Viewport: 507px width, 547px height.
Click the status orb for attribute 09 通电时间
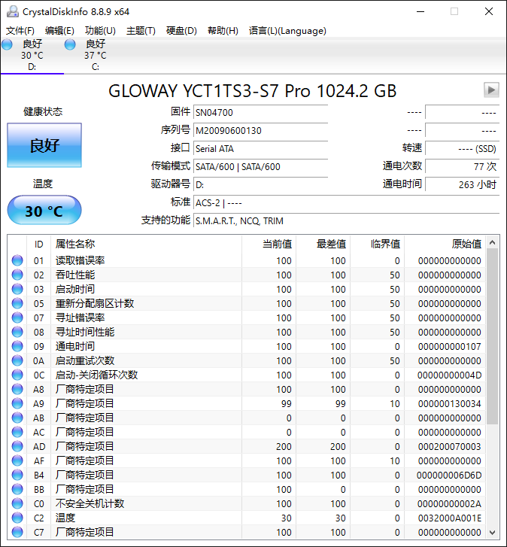(x=17, y=346)
